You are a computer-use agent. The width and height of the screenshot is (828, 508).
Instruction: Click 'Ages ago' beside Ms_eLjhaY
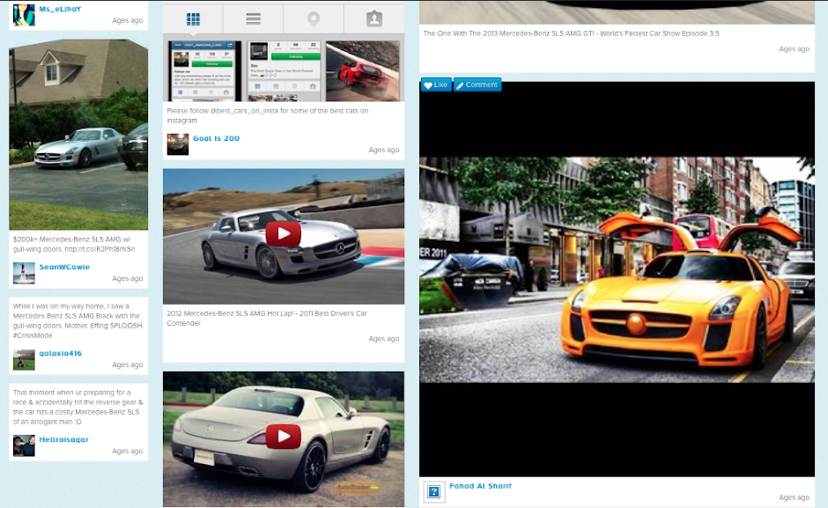(127, 20)
